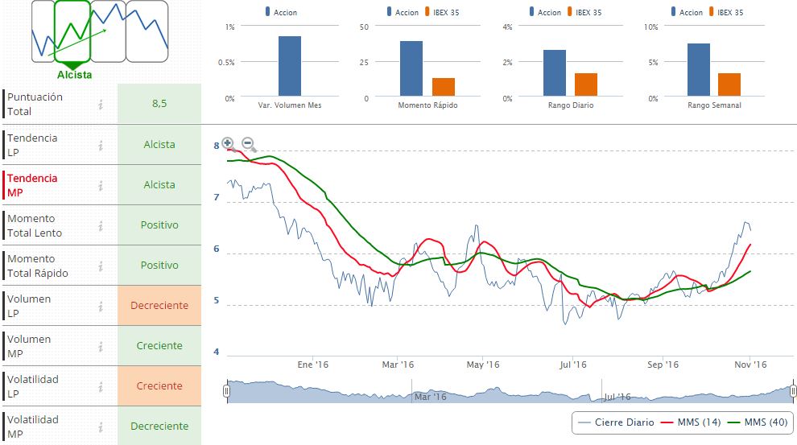
Task: Click the Alcista trend phase thumbnail
Action: 72,31
